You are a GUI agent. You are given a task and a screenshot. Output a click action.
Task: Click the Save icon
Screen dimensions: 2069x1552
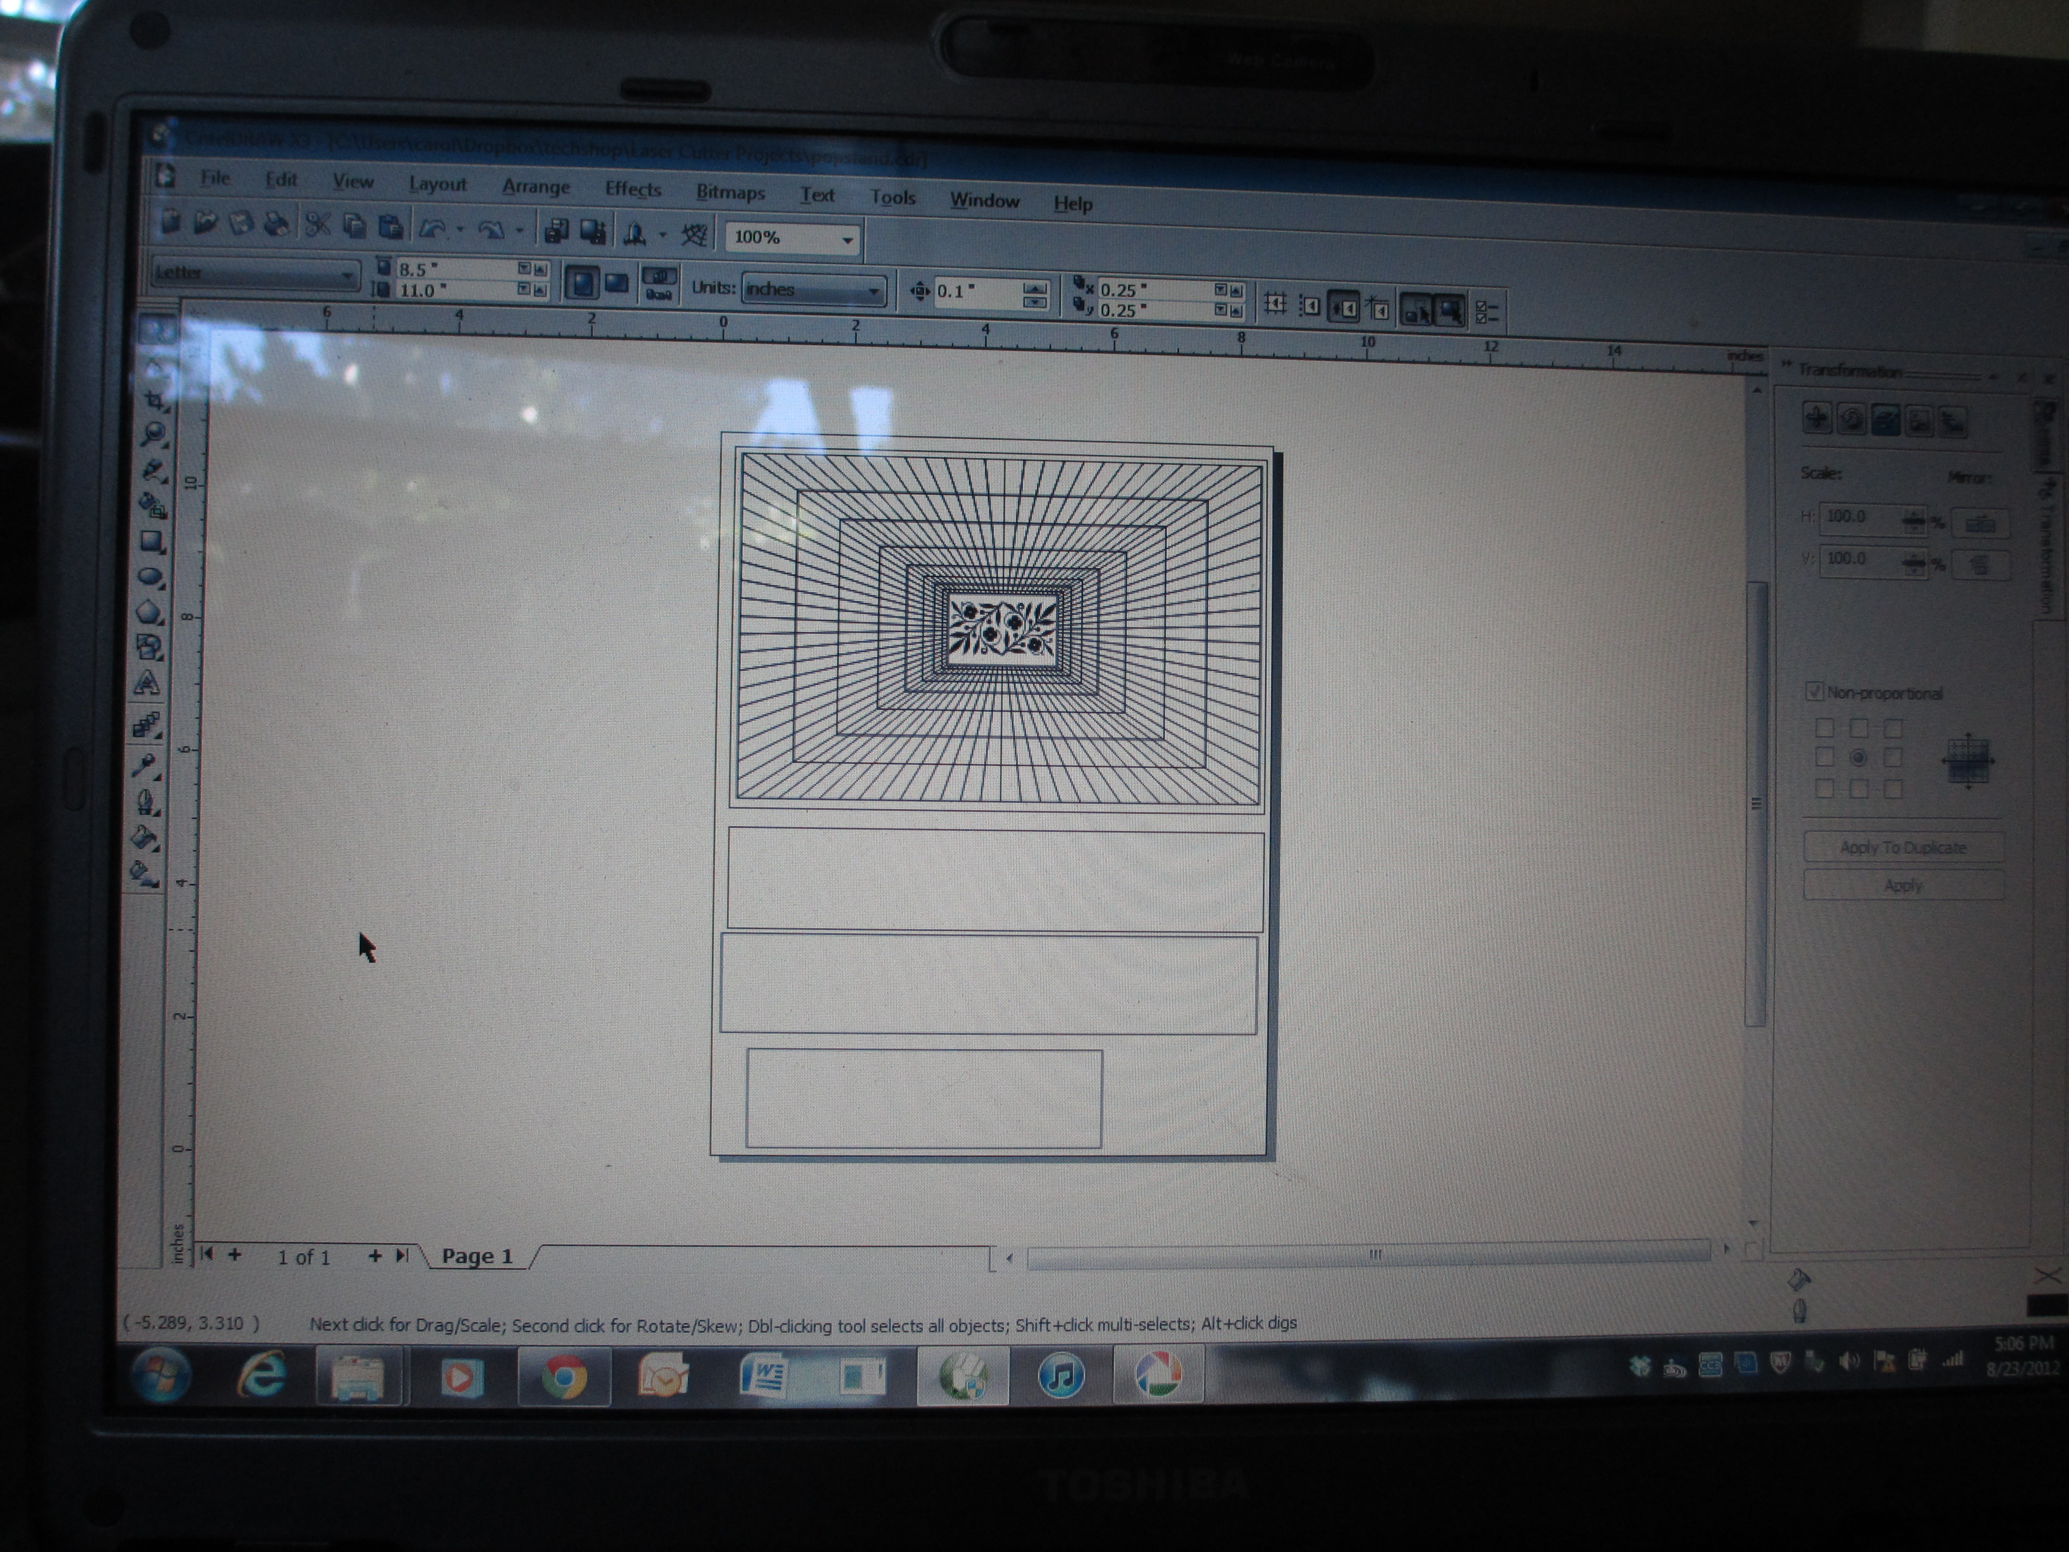coord(241,223)
